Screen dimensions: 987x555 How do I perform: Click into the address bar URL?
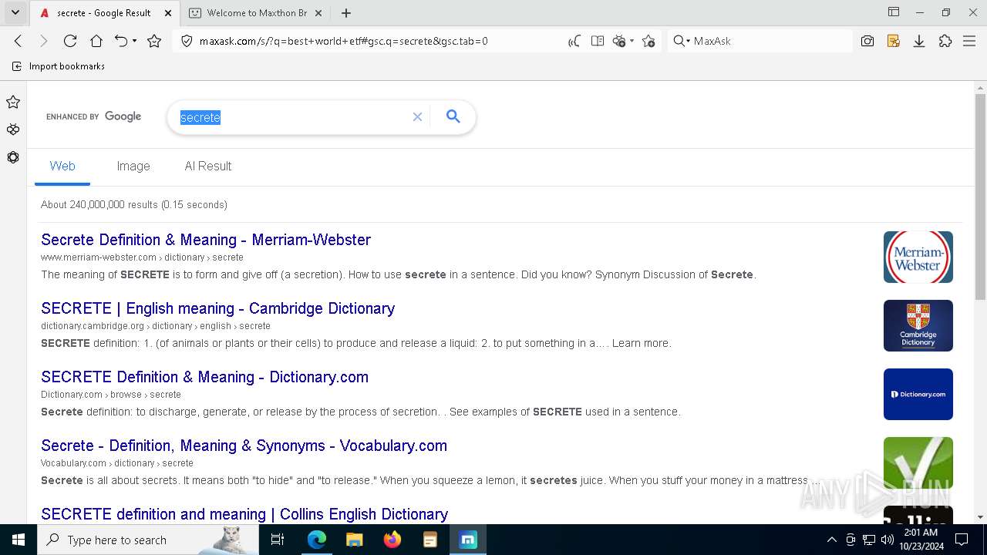(343, 41)
